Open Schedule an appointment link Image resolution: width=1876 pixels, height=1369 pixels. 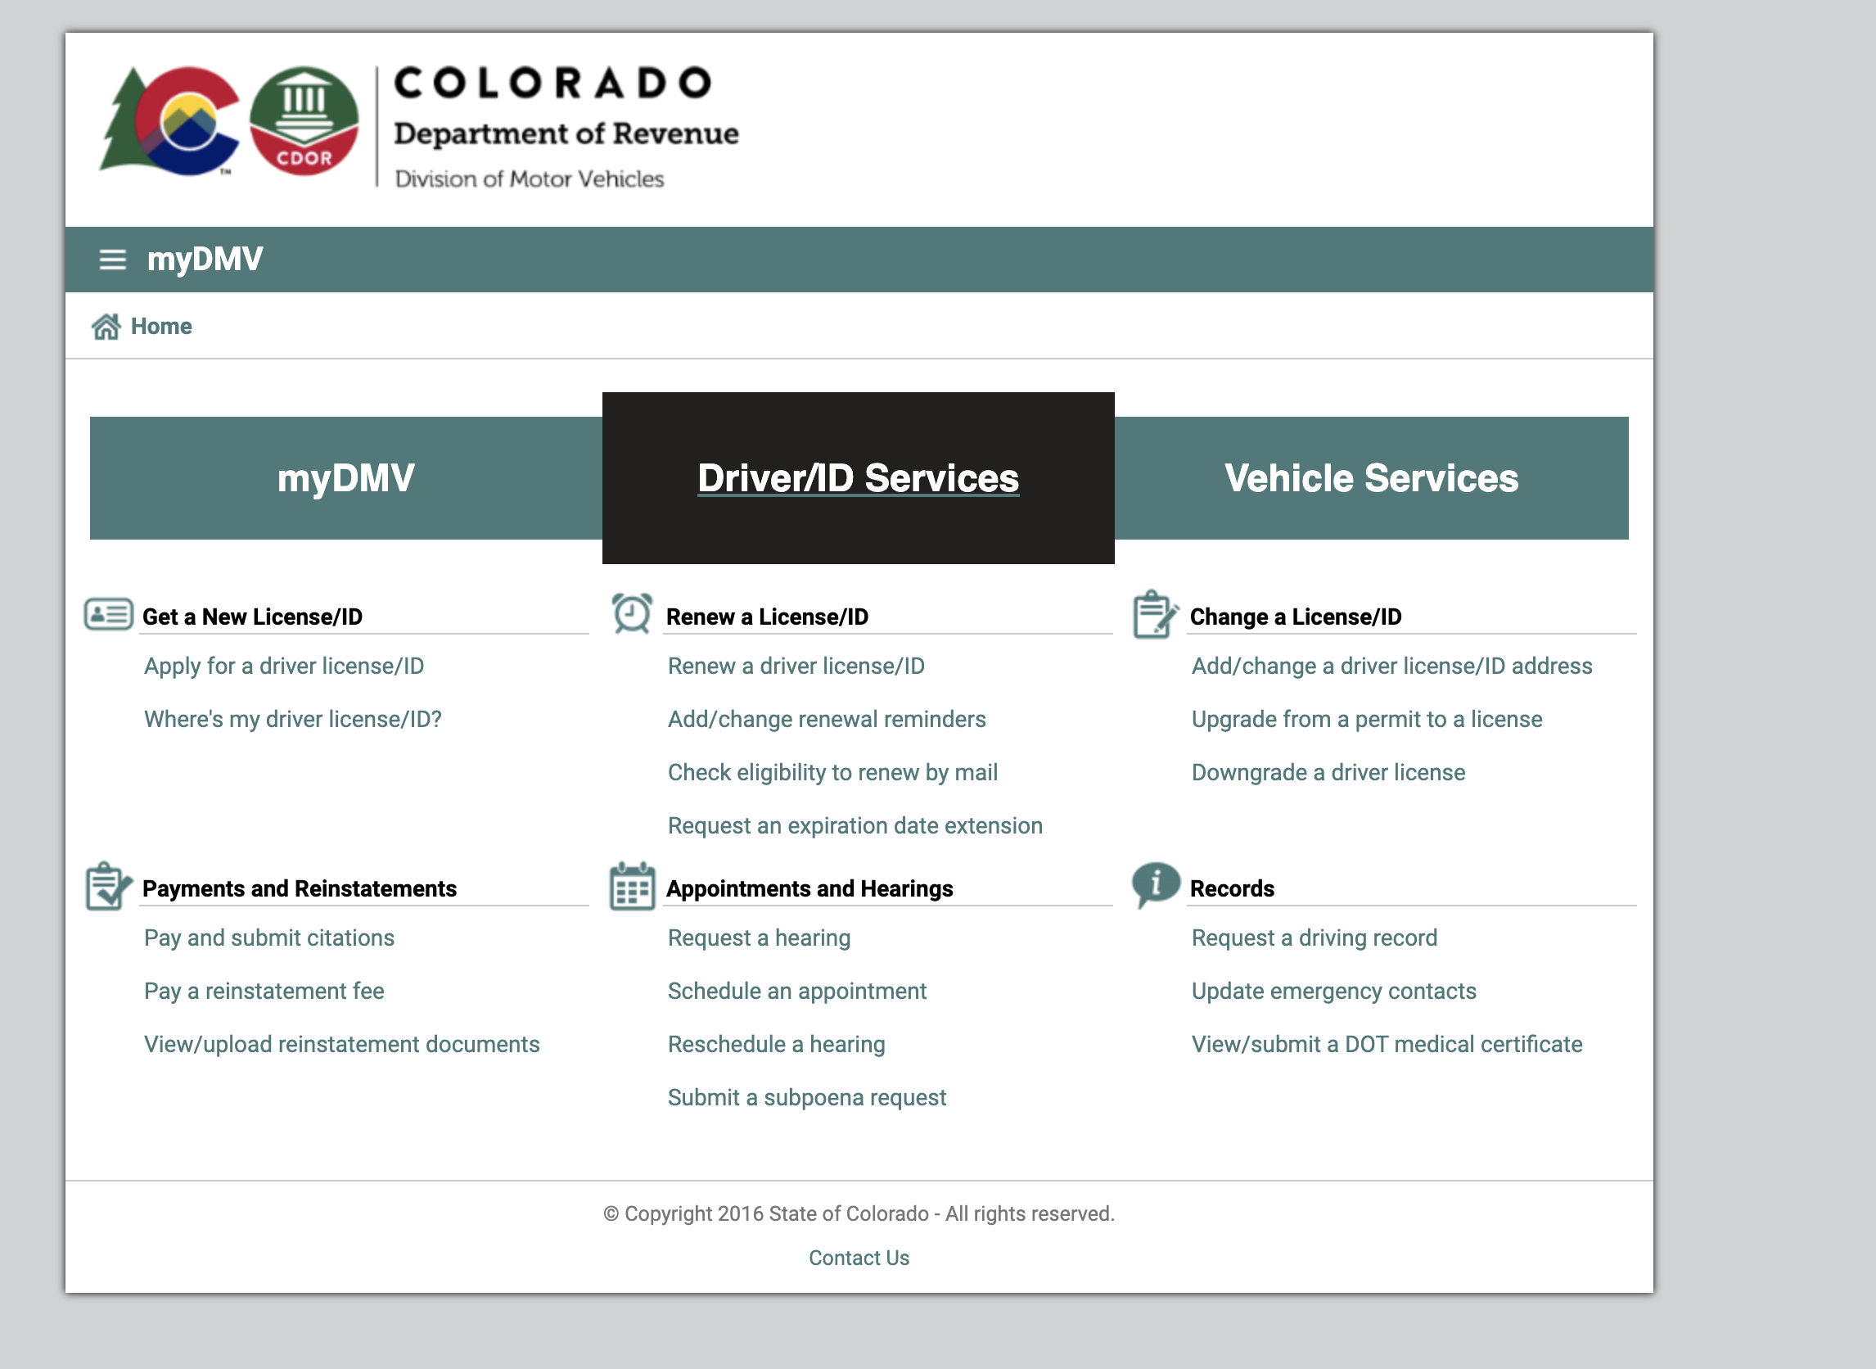click(x=796, y=991)
